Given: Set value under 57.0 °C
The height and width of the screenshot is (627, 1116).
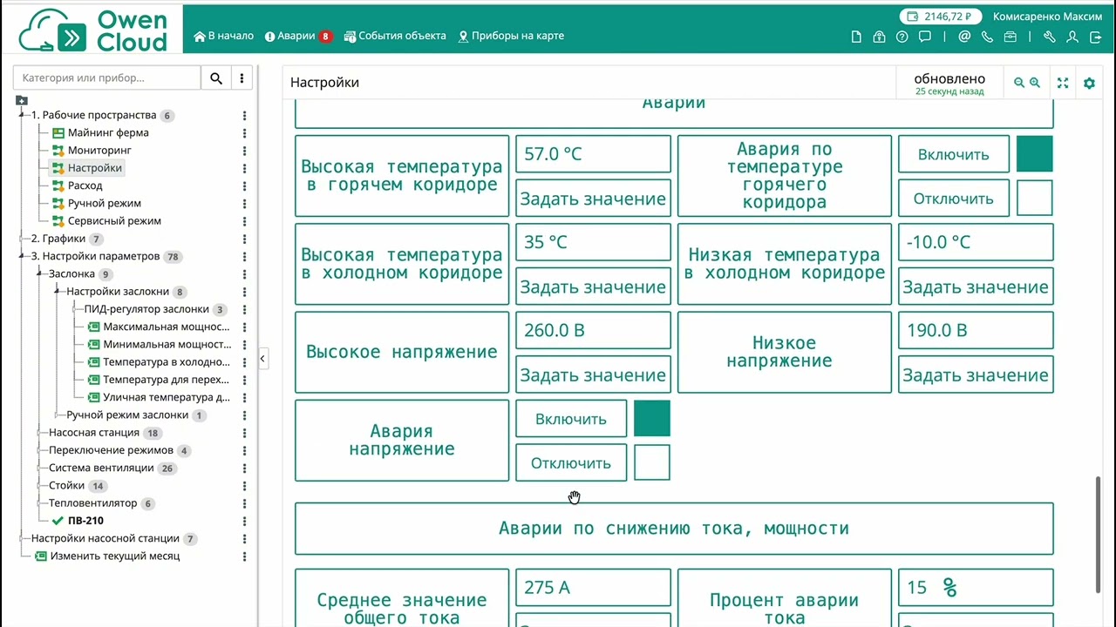Looking at the screenshot, I should pyautogui.click(x=593, y=199).
